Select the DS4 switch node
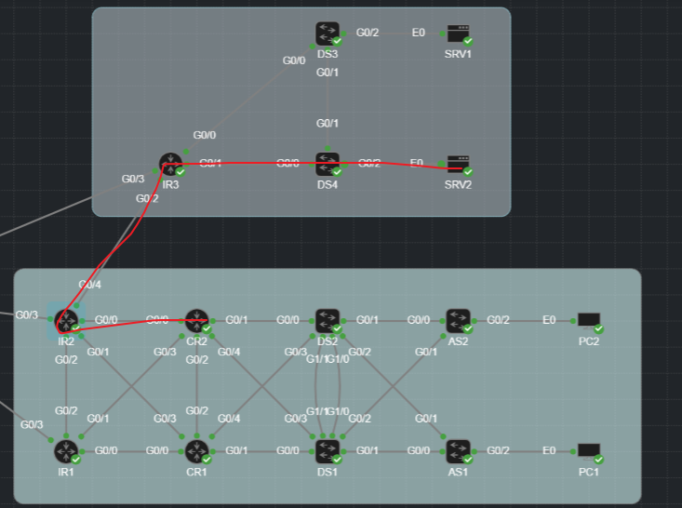 (x=328, y=164)
